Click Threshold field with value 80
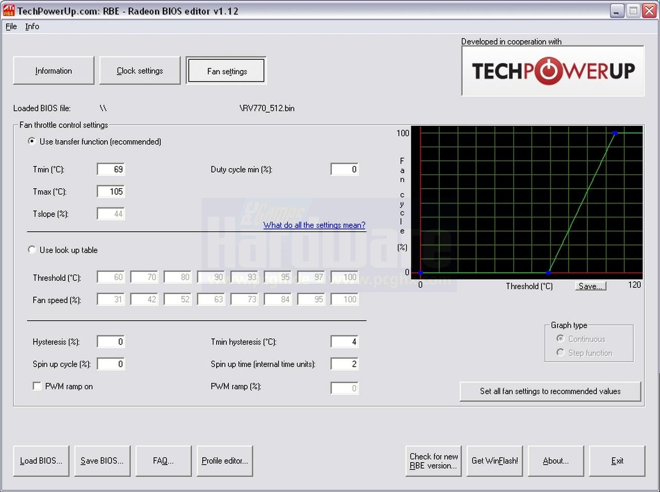 178,277
